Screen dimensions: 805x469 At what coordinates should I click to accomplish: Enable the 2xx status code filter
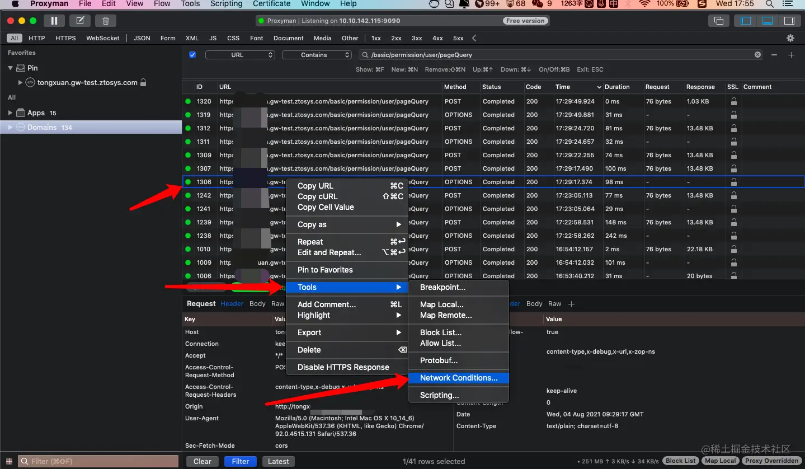pyautogui.click(x=396, y=38)
